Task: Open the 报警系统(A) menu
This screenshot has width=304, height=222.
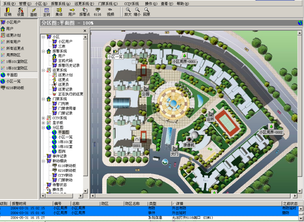Action: click(x=61, y=3)
